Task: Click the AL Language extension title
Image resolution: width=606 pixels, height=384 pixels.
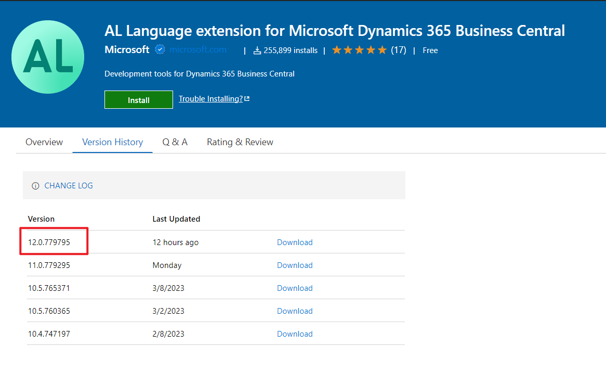Action: coord(335,31)
